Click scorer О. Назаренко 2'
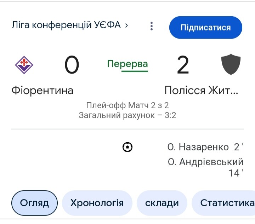Image resolution: width=255 pixels, height=224 pixels. (205, 147)
